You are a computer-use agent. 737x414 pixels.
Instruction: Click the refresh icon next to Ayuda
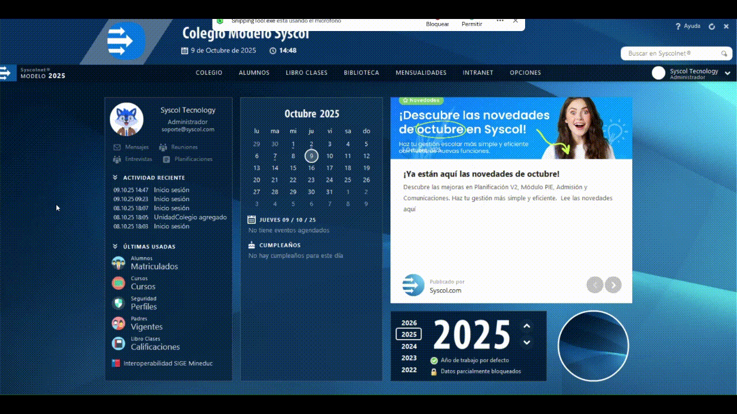pos(712,26)
